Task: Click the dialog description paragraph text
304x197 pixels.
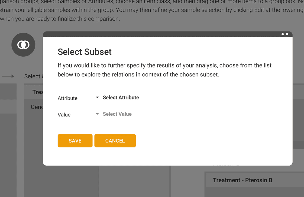Action: pos(164,70)
